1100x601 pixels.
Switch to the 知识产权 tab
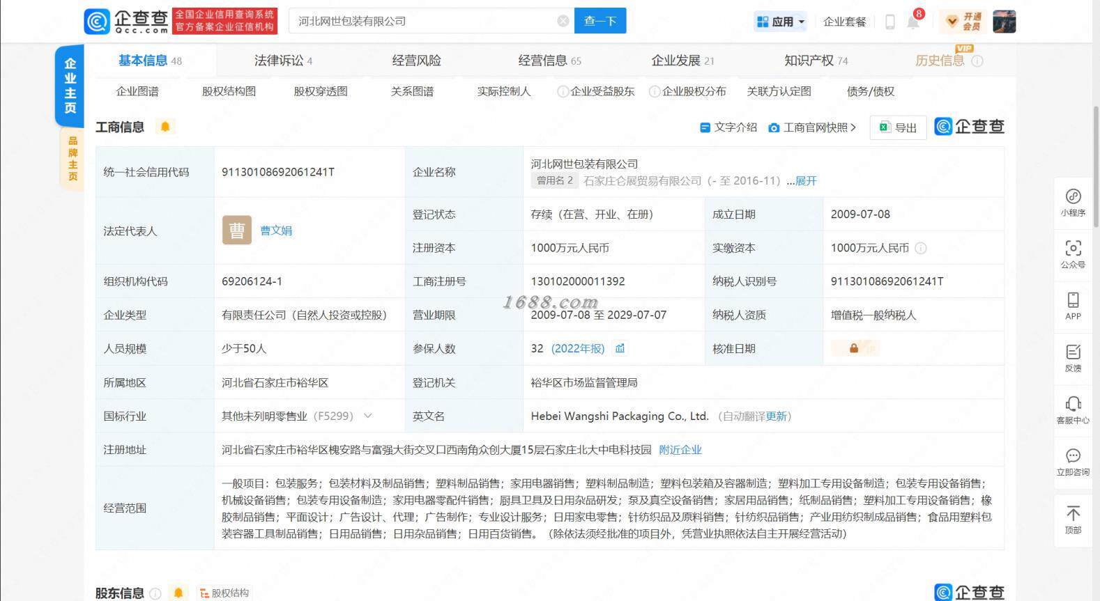click(816, 61)
